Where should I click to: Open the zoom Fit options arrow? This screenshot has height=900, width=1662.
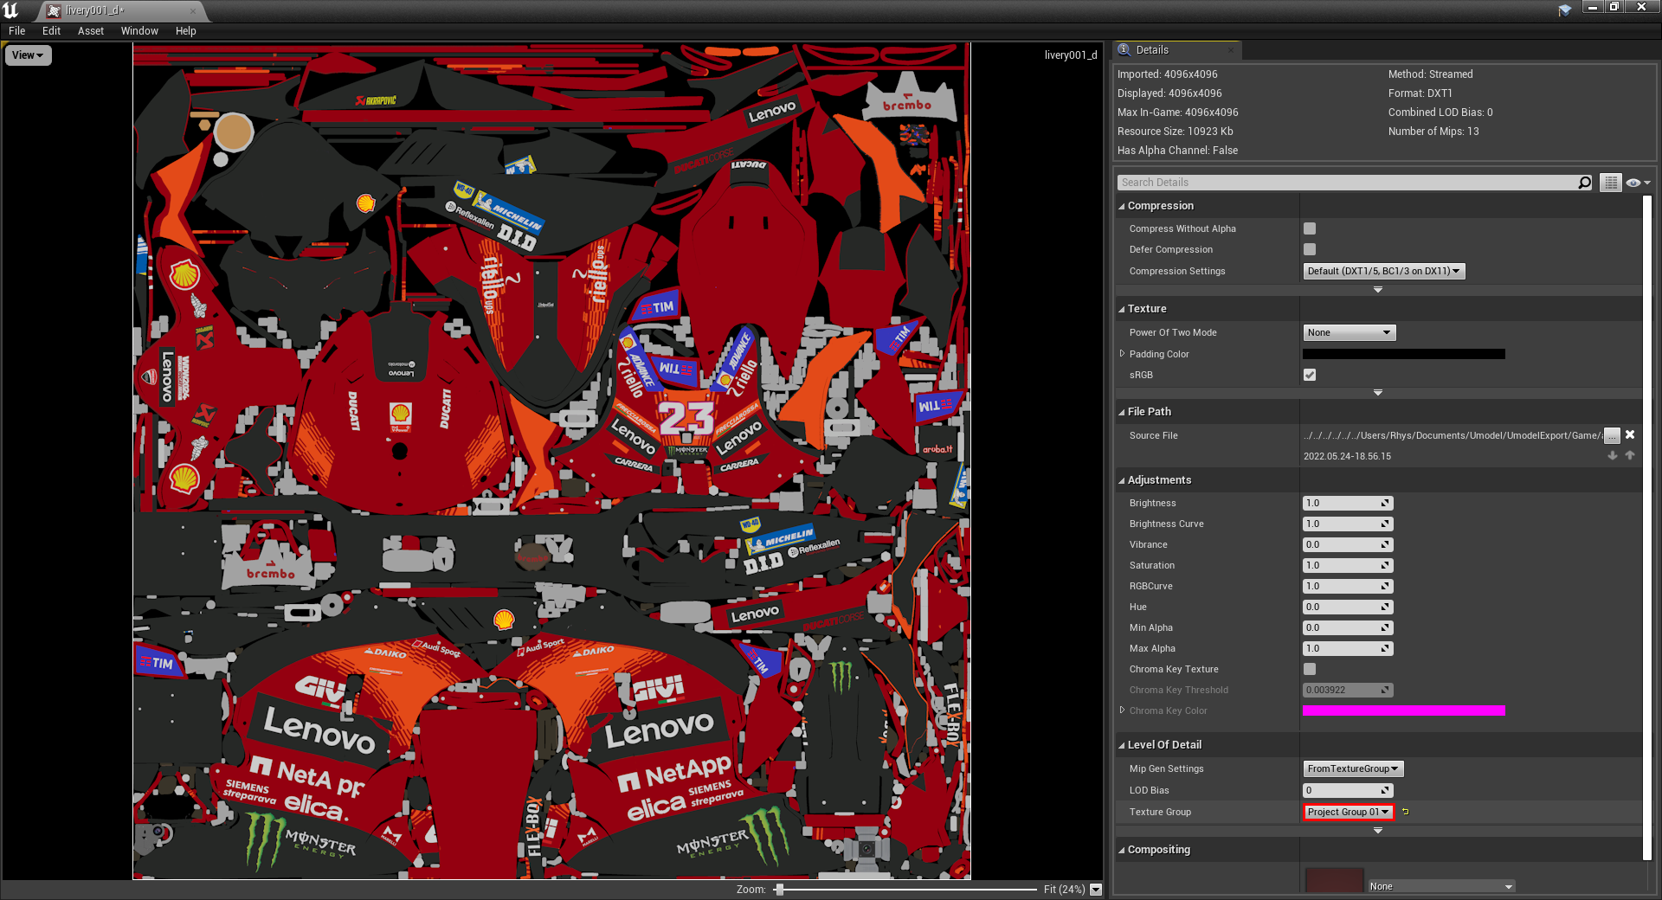pyautogui.click(x=1096, y=890)
